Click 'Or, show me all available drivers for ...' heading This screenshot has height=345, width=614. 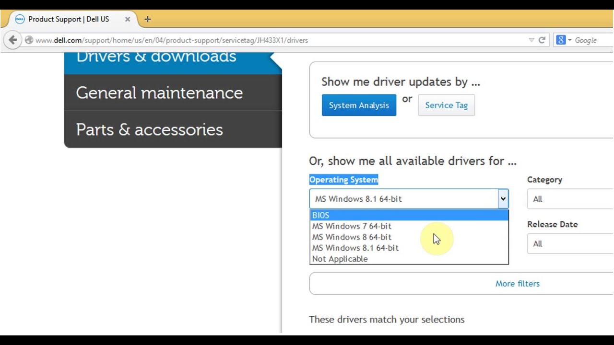click(413, 161)
